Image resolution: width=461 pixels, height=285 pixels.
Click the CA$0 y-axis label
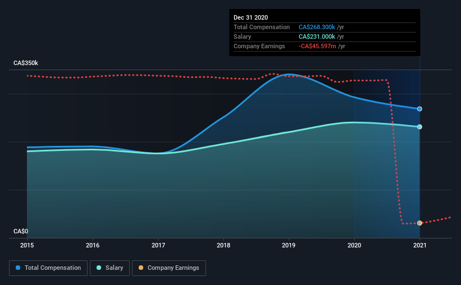coord(21,231)
